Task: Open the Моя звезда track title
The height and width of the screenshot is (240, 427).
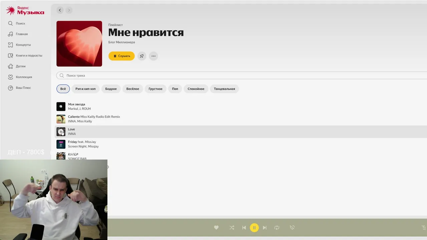Action: click(76, 104)
